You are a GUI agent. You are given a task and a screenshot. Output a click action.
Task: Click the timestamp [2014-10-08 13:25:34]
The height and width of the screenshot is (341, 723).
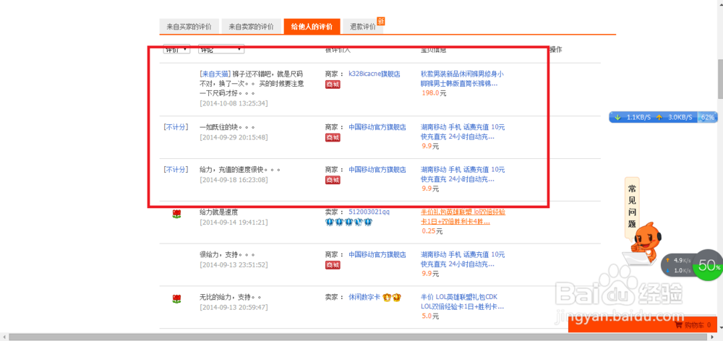click(234, 103)
